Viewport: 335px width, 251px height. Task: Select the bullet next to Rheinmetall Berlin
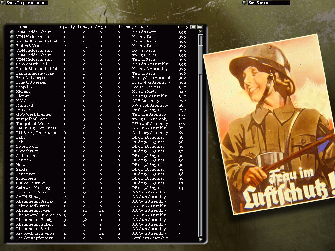tap(12, 229)
